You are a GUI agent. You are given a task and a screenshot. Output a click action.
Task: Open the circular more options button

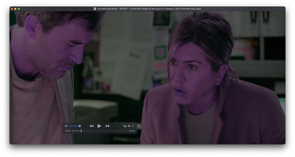(x=133, y=126)
